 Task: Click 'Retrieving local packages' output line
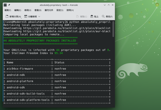pyautogui.click(x=40, y=25)
